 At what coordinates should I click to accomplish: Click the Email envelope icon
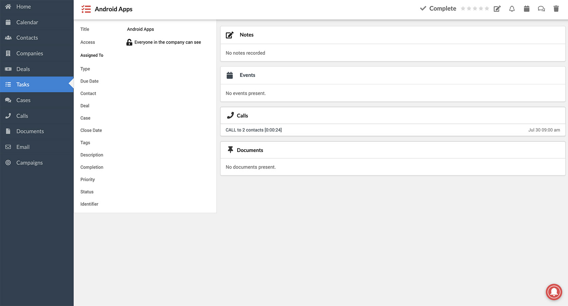pyautogui.click(x=8, y=147)
